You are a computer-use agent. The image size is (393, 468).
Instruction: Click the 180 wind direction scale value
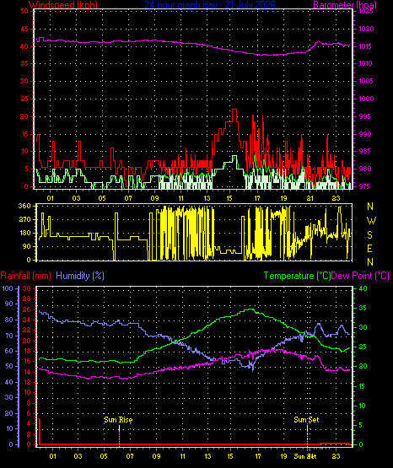click(24, 233)
